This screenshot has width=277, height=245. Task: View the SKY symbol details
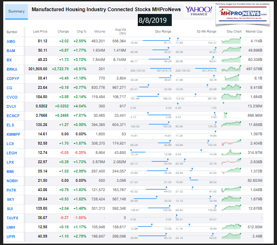[10, 199]
